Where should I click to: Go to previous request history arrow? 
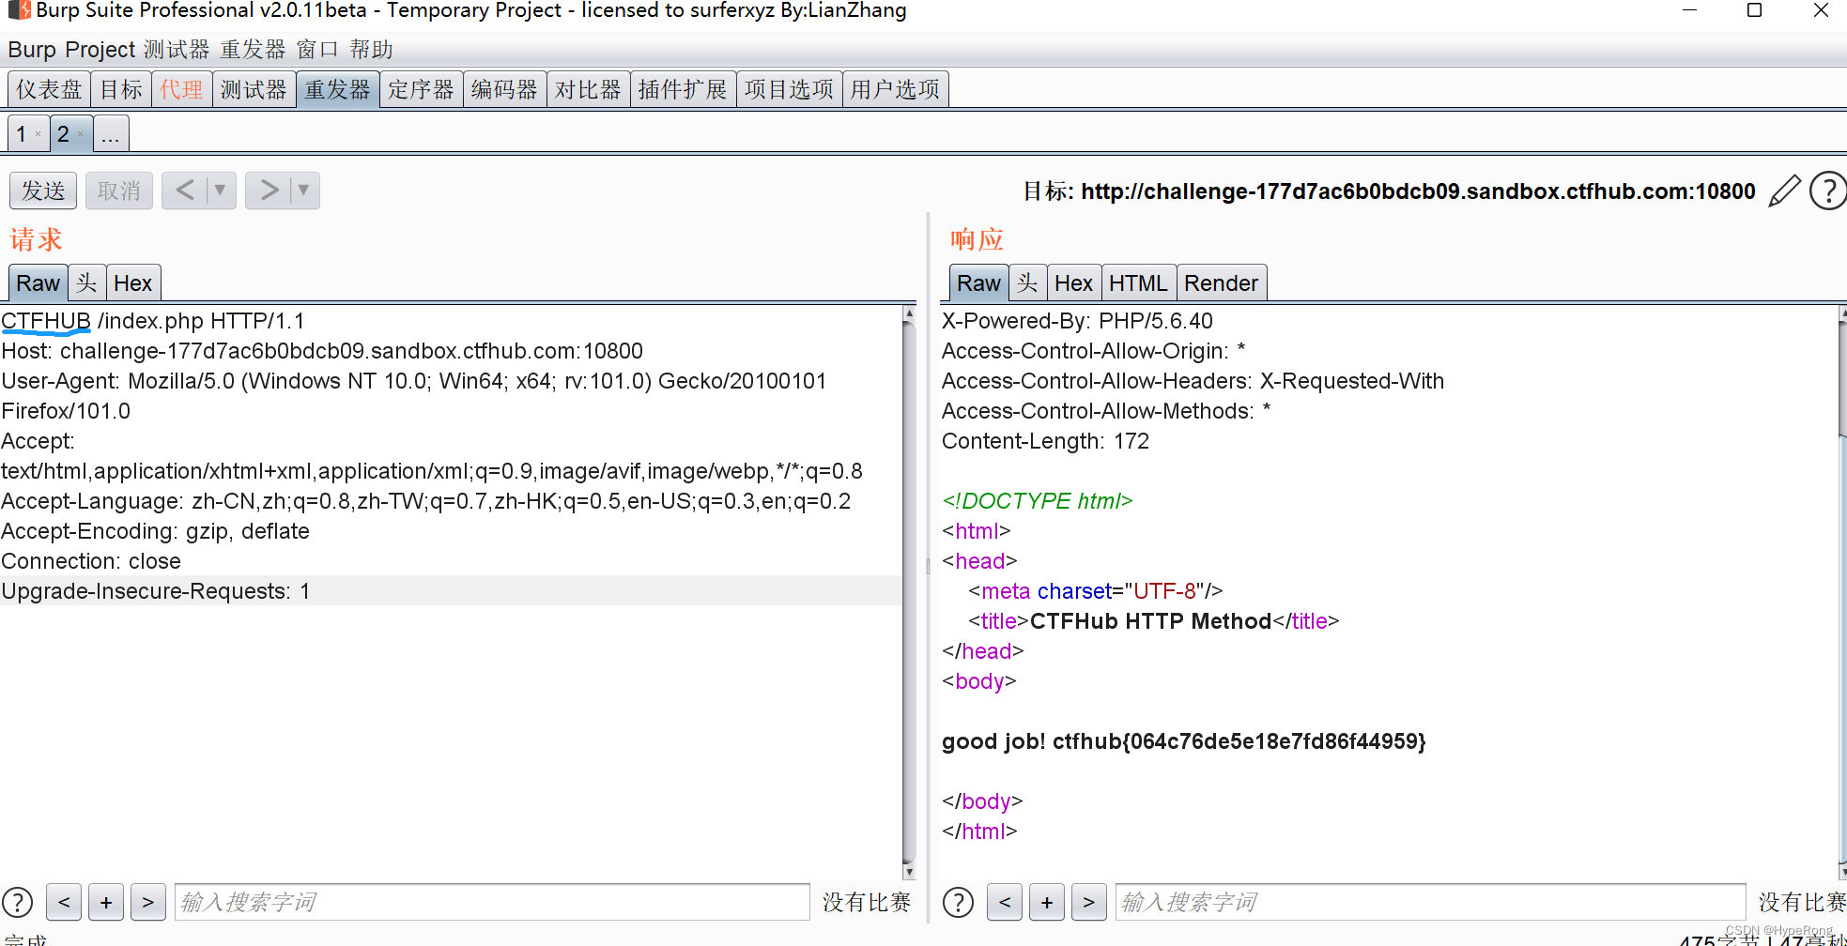pyautogui.click(x=185, y=191)
